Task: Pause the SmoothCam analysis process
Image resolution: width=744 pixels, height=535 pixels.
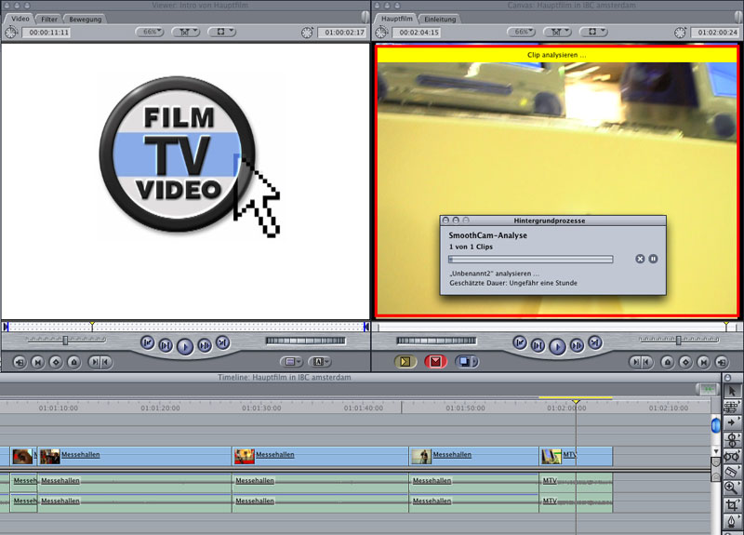Action: click(x=653, y=259)
